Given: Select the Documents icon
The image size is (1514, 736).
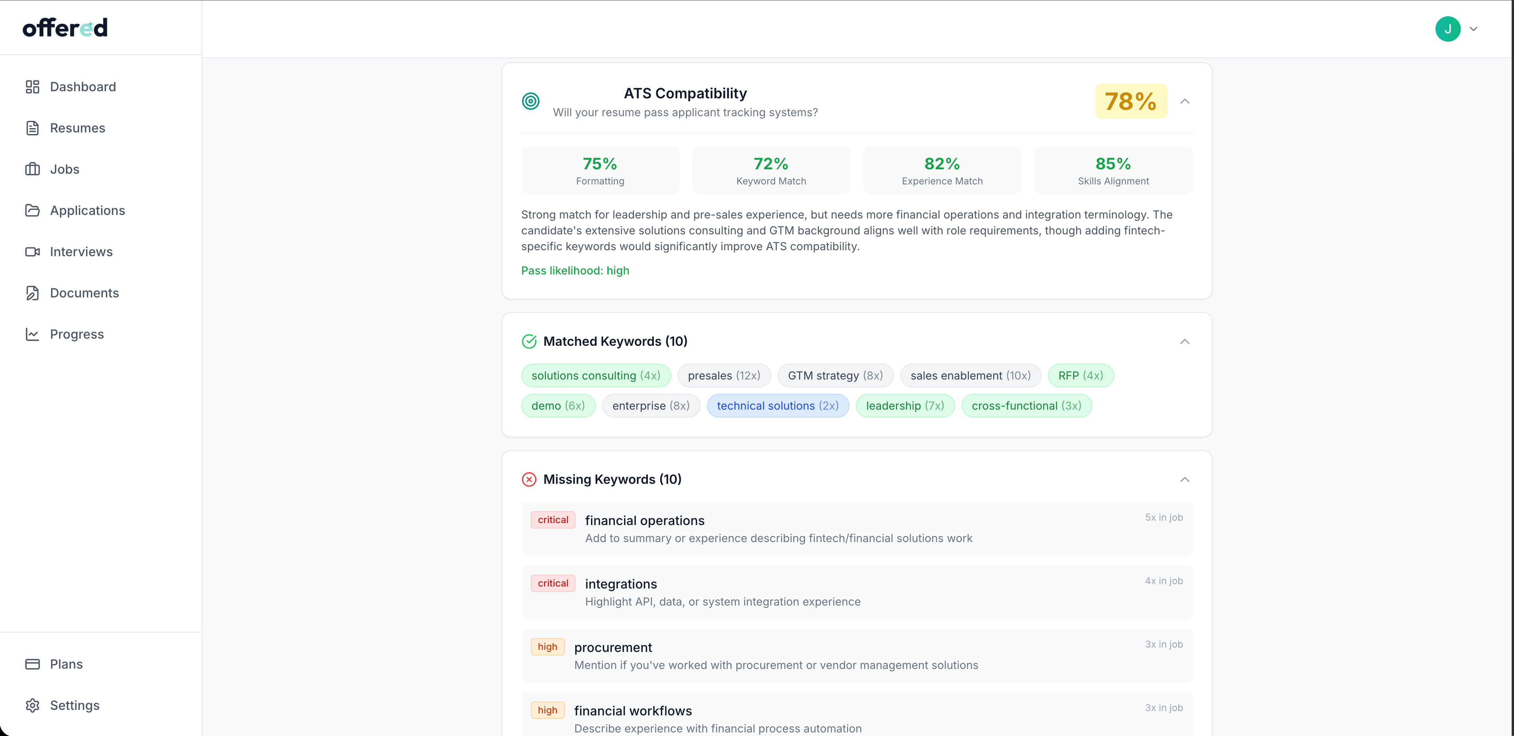Looking at the screenshot, I should [x=33, y=292].
